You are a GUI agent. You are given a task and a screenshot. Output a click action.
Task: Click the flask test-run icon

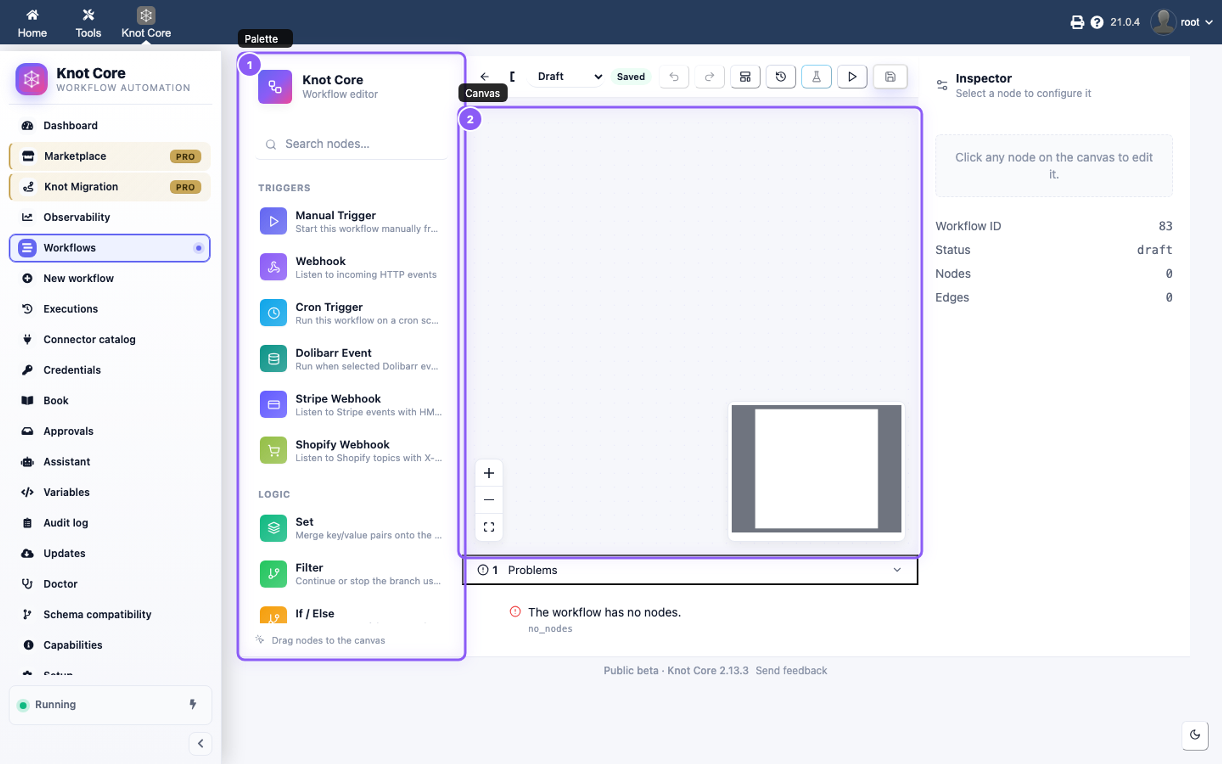[816, 76]
